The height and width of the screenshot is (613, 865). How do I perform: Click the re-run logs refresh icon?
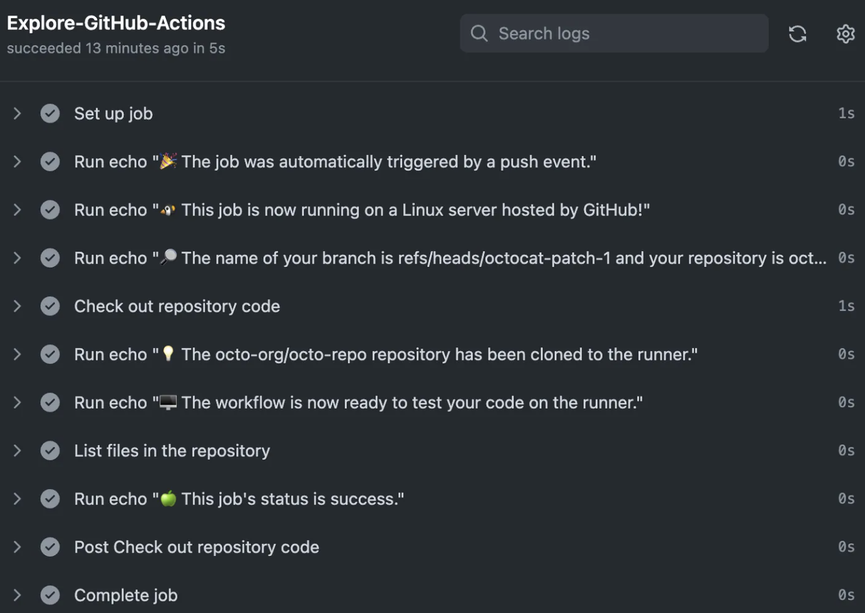pyautogui.click(x=797, y=33)
